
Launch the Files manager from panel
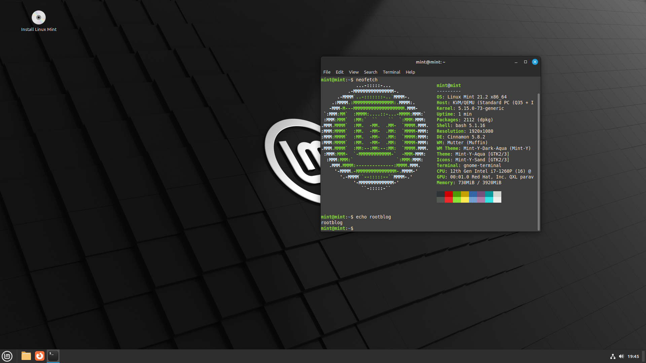point(26,356)
